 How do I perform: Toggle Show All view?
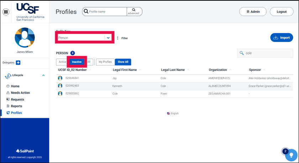(x=123, y=62)
